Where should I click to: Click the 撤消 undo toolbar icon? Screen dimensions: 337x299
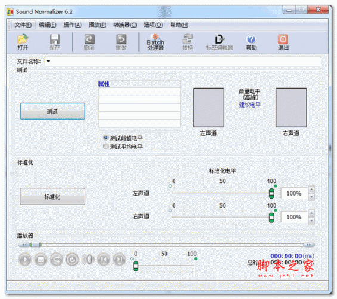coord(89,42)
